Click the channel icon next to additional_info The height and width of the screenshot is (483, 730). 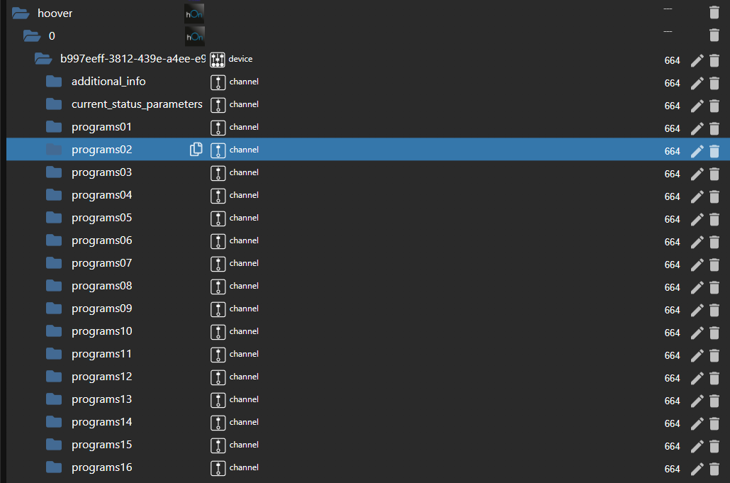pyautogui.click(x=218, y=82)
